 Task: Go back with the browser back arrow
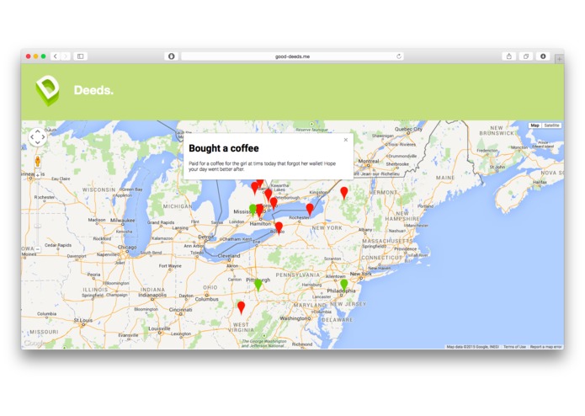56,56
